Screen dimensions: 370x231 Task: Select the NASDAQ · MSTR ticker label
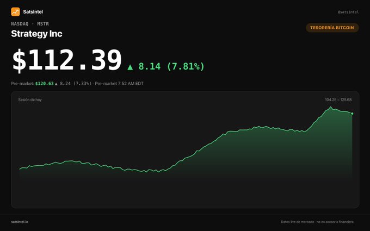(30, 24)
